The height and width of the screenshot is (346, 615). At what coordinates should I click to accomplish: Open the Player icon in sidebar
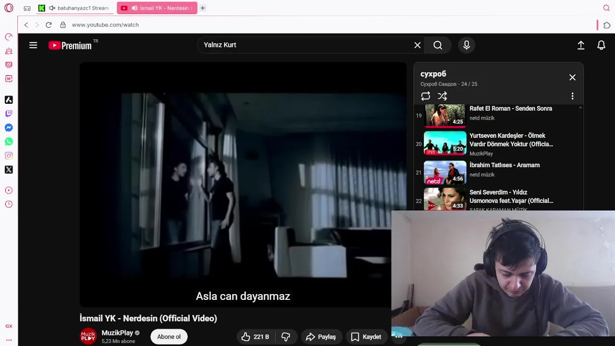[x=9, y=190]
